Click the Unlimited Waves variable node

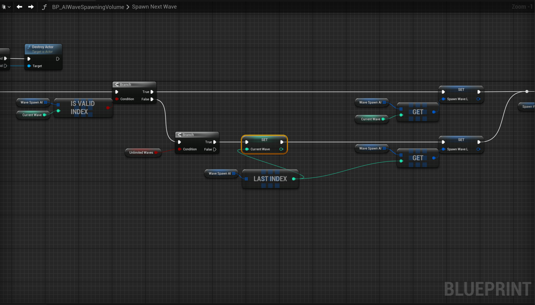[141, 153]
